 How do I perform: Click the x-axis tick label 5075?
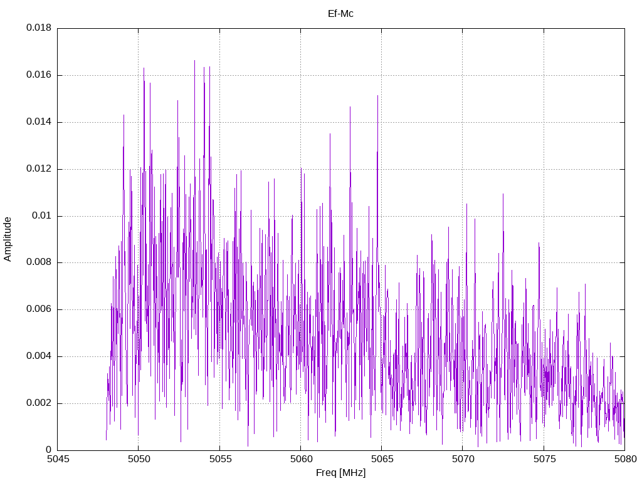pyautogui.click(x=544, y=459)
